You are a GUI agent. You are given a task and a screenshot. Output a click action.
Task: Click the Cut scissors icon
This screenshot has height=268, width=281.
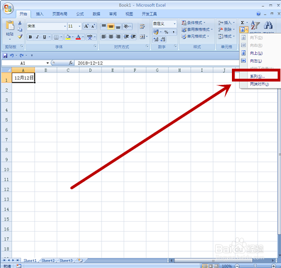(x=20, y=23)
